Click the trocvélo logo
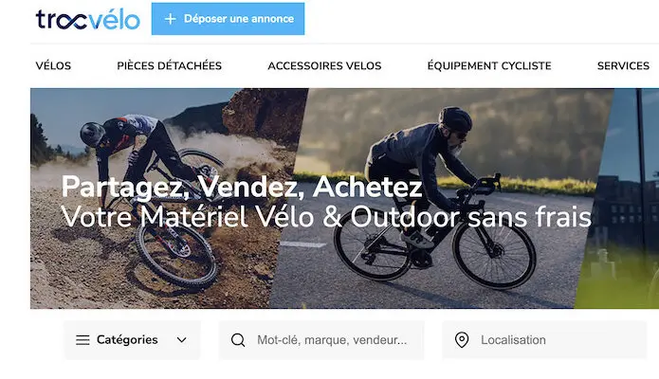 pos(87,19)
